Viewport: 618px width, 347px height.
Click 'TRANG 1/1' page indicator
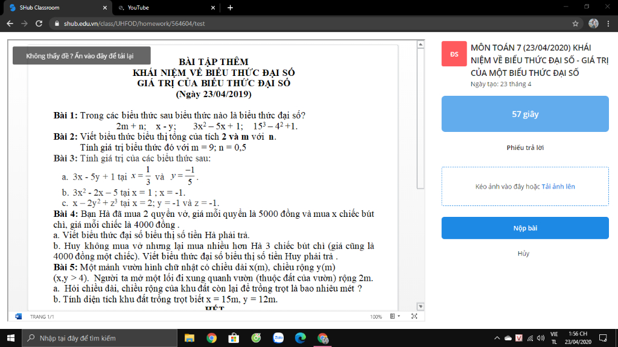42,317
